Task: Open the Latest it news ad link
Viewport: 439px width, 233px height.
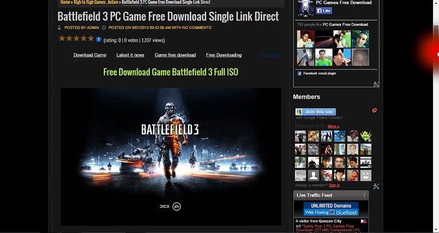Action: (x=130, y=55)
